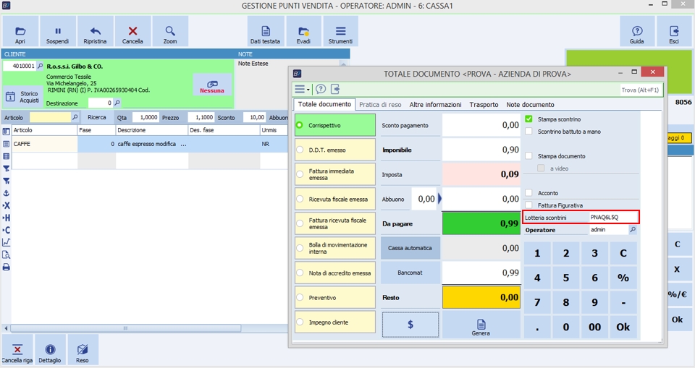Select D.D.T. emesso document type
The width and height of the screenshot is (695, 368).
[300, 150]
